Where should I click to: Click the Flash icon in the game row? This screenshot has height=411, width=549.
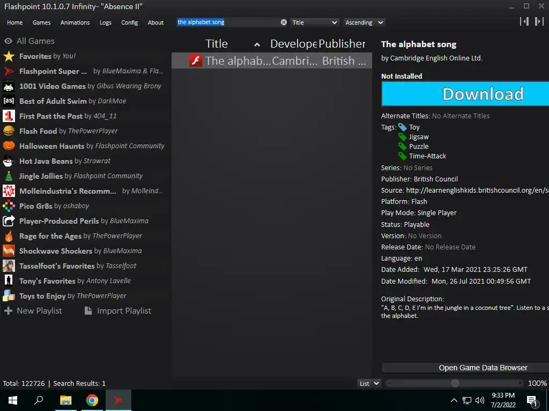[196, 60]
